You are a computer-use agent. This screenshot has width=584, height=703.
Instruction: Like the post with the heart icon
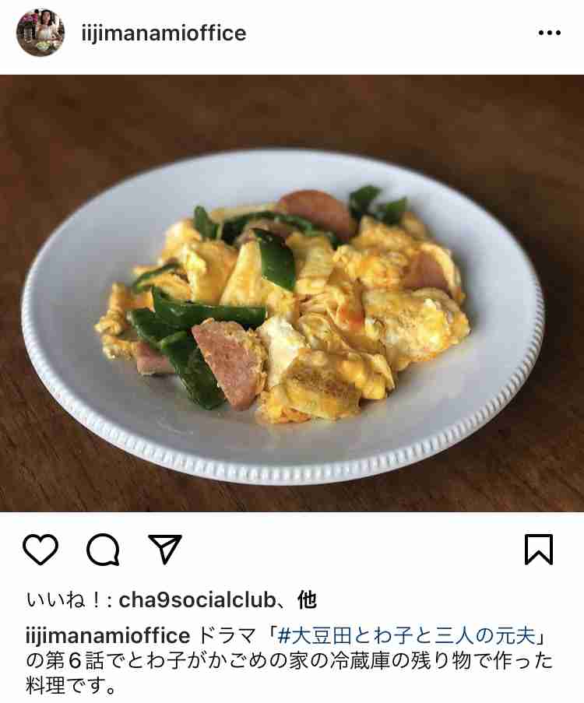40,549
